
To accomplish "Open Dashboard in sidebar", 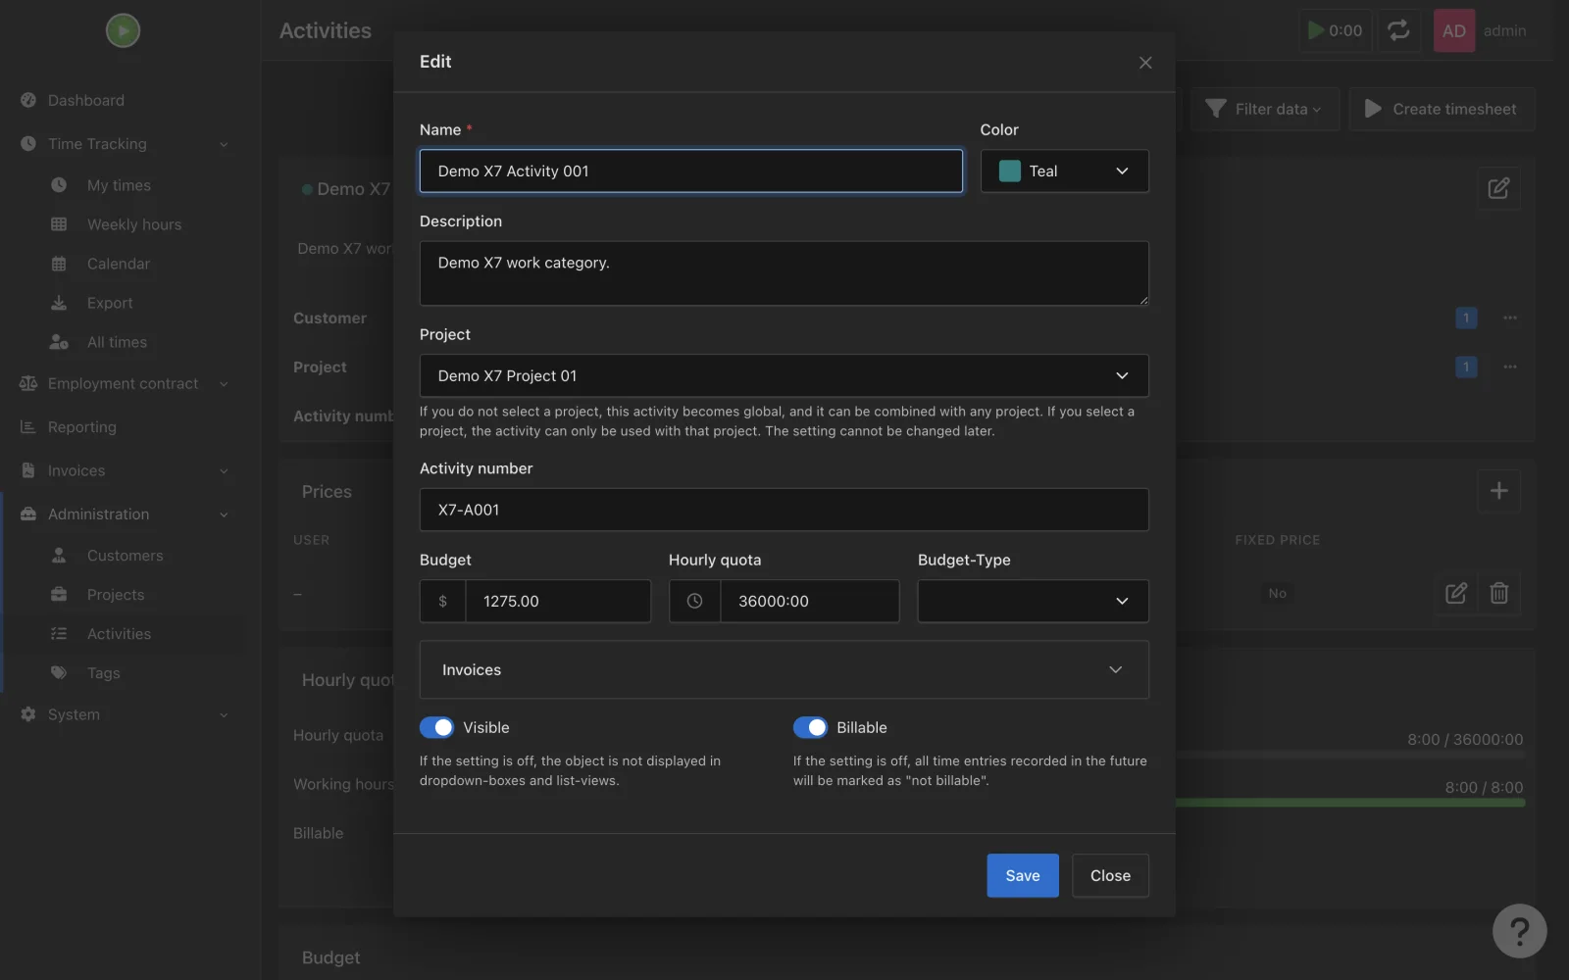I will (86, 100).
